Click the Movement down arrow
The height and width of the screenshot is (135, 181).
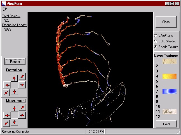coord(14,122)
